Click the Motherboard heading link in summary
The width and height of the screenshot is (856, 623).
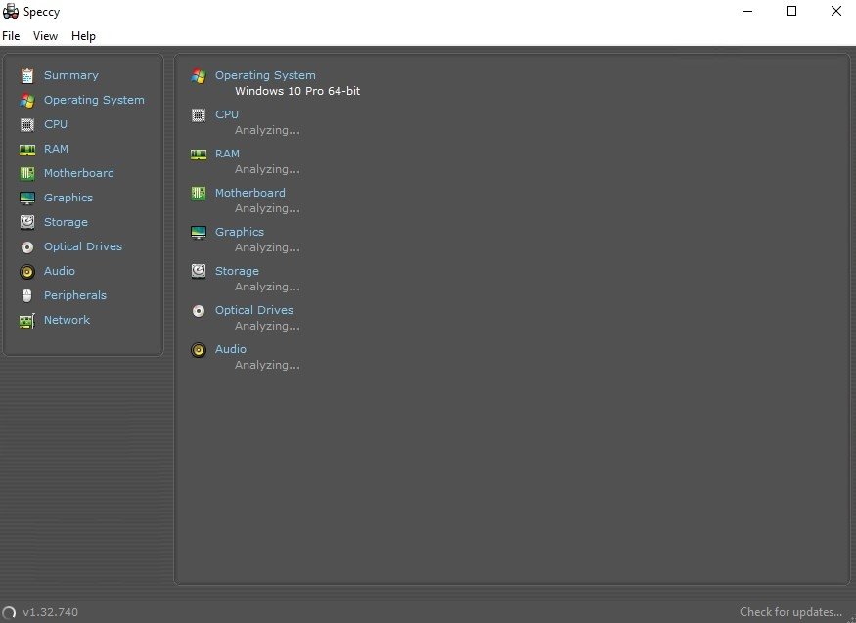click(x=250, y=193)
